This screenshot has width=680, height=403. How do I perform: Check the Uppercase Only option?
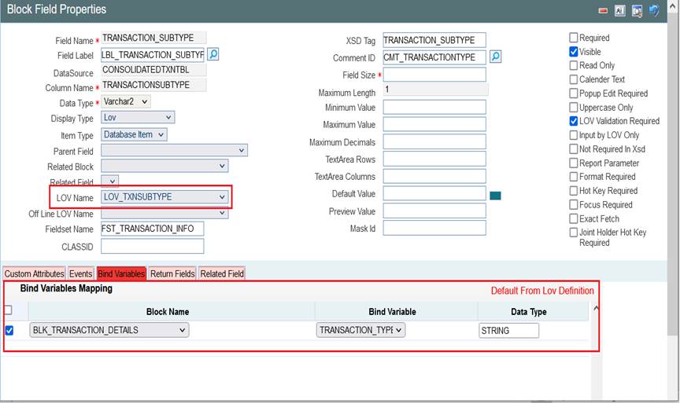tap(573, 107)
